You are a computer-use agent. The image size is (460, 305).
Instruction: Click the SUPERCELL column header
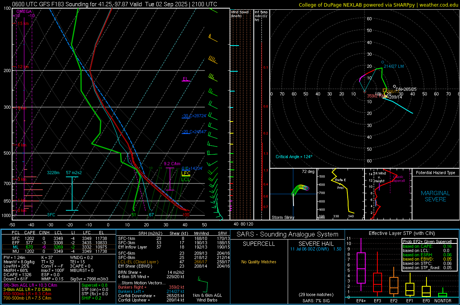click(259, 244)
